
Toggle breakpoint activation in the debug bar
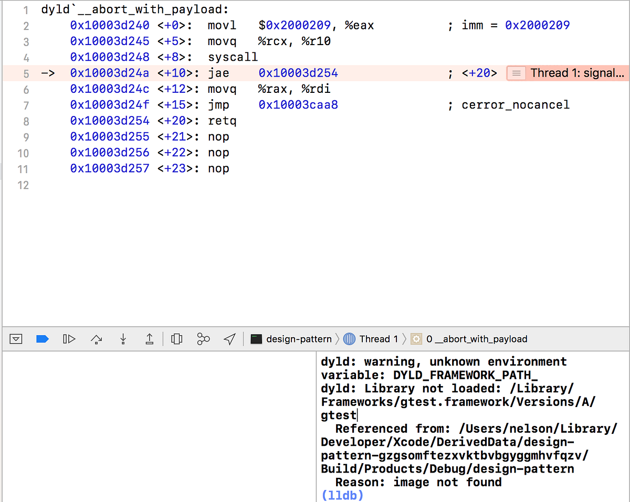tap(43, 339)
